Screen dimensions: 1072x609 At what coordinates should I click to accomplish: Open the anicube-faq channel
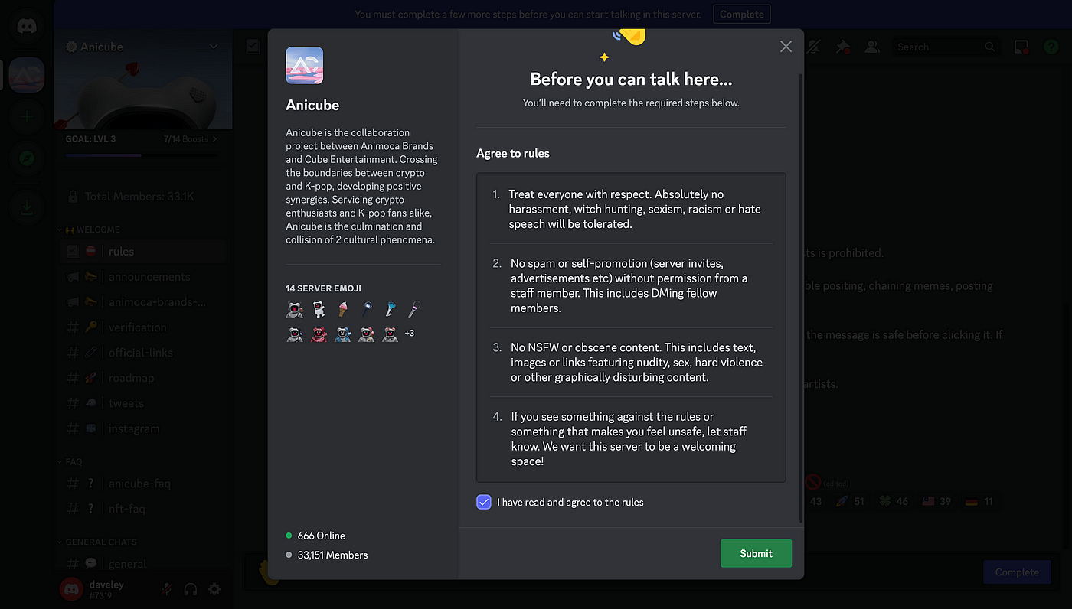coord(143,484)
